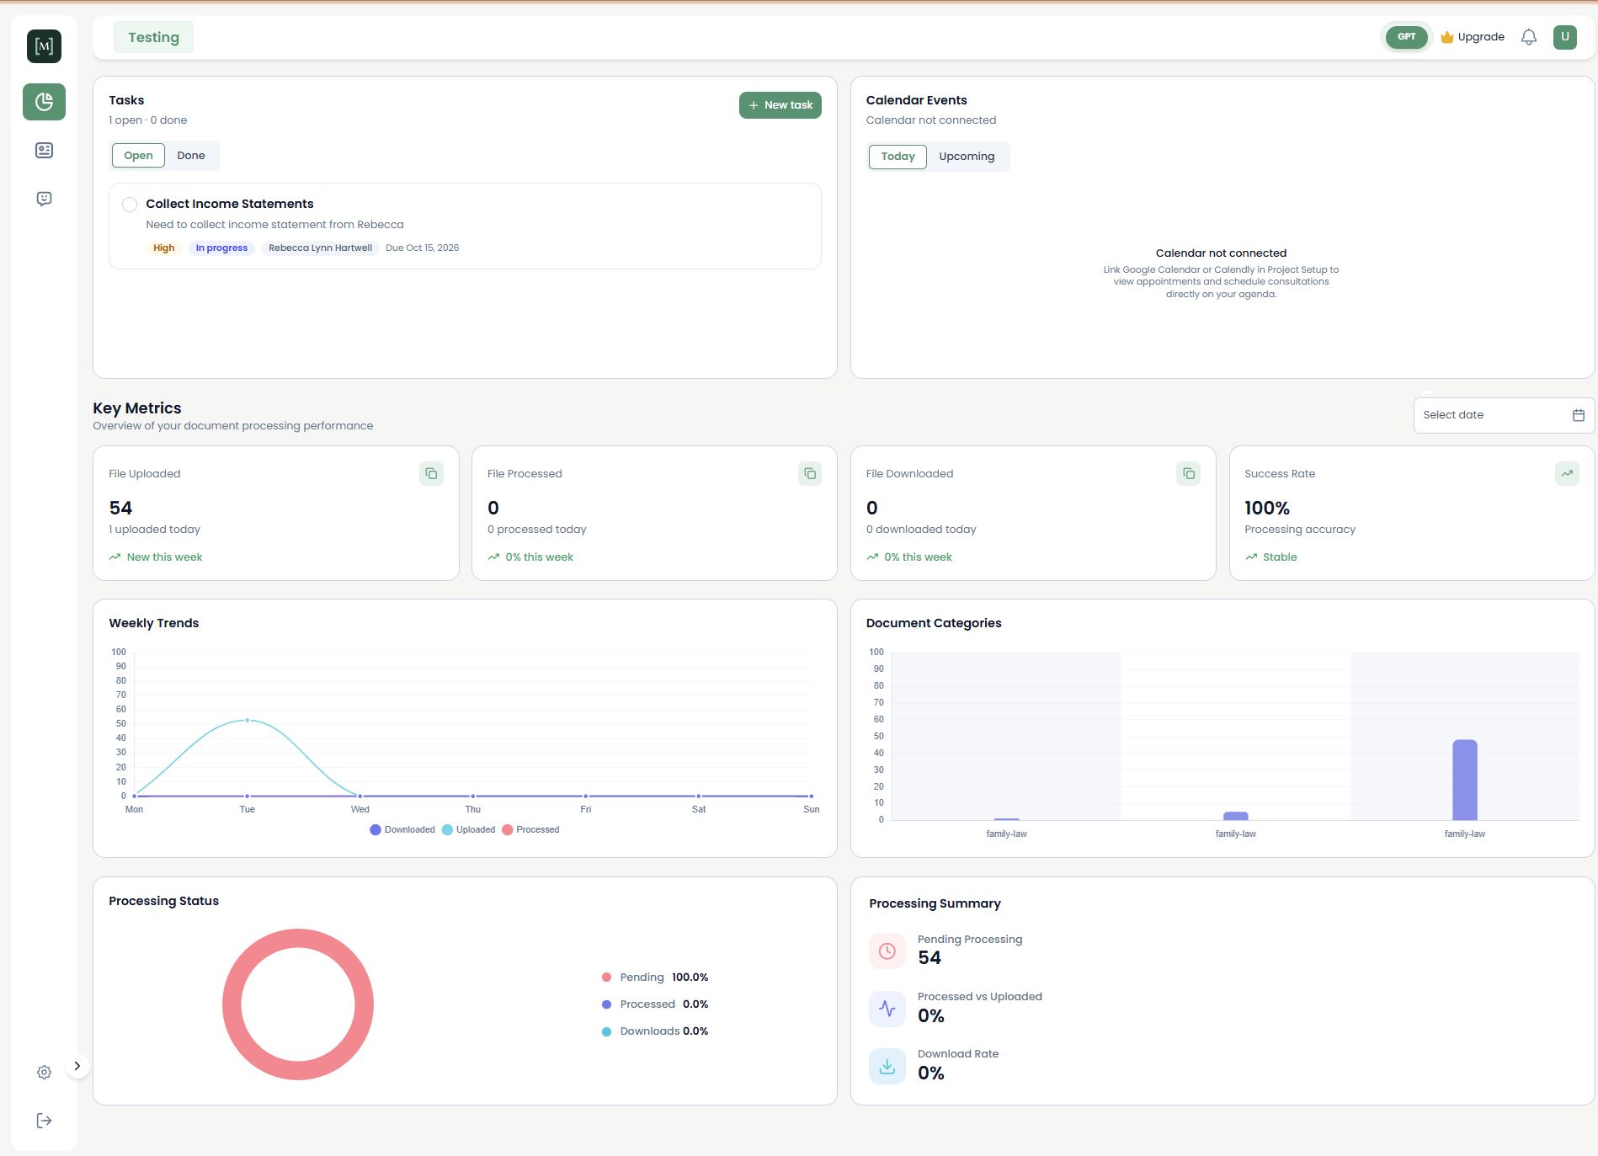Click the Due Oct 15, 2026 date

423,248
